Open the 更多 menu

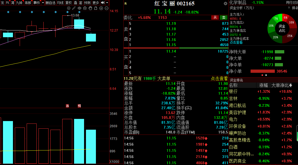pyautogui.click(x=96, y=3)
